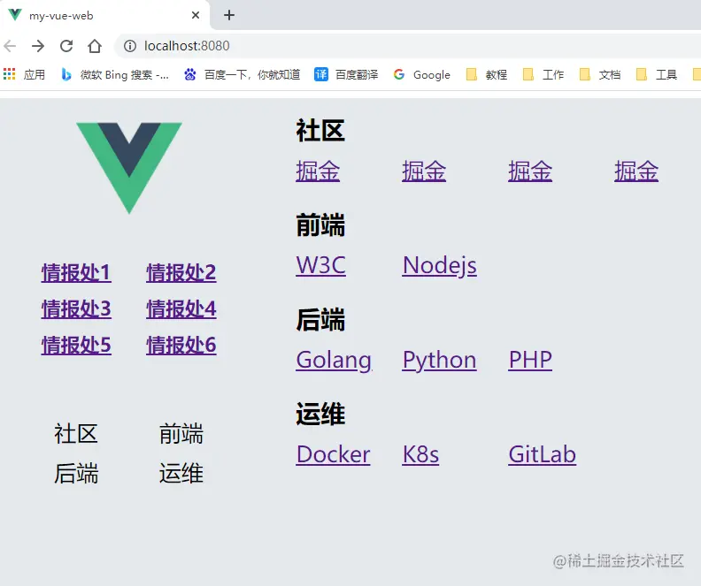This screenshot has height=586, width=701.
Task: Click the bold 前端 section heading
Action: [320, 225]
